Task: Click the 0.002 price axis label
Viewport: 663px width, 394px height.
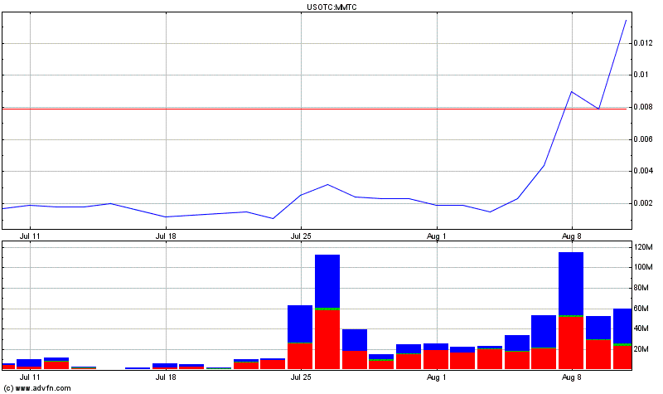Action: tap(643, 203)
